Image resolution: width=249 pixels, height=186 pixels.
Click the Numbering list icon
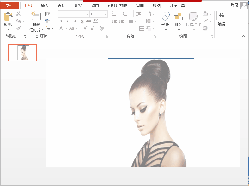[x=125, y=14]
